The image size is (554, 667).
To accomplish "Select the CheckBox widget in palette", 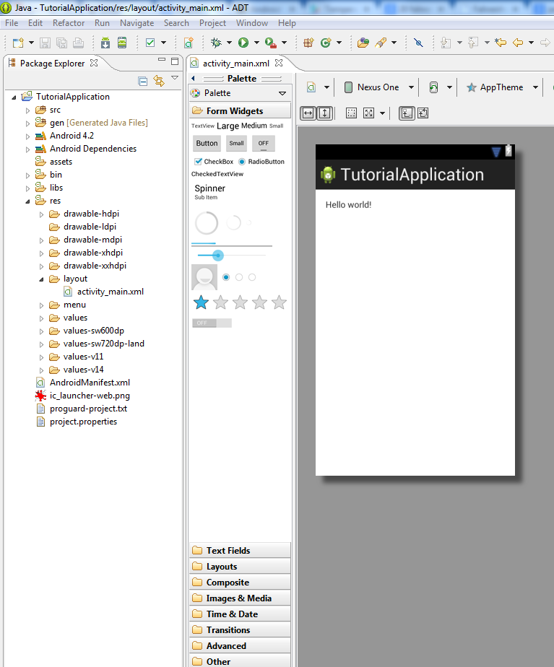I will tap(214, 162).
